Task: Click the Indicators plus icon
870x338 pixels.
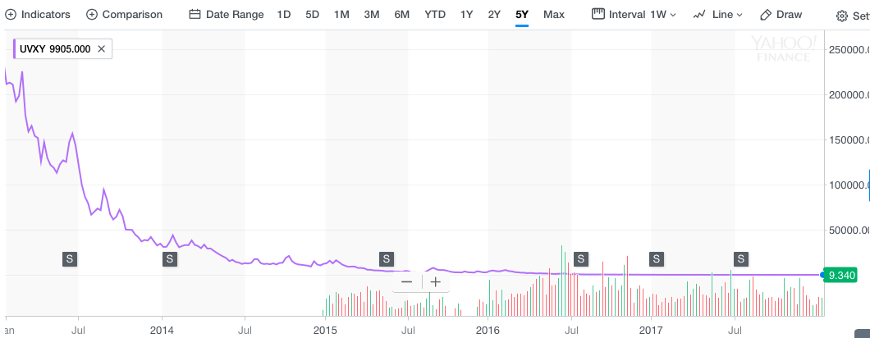Action: [11, 15]
